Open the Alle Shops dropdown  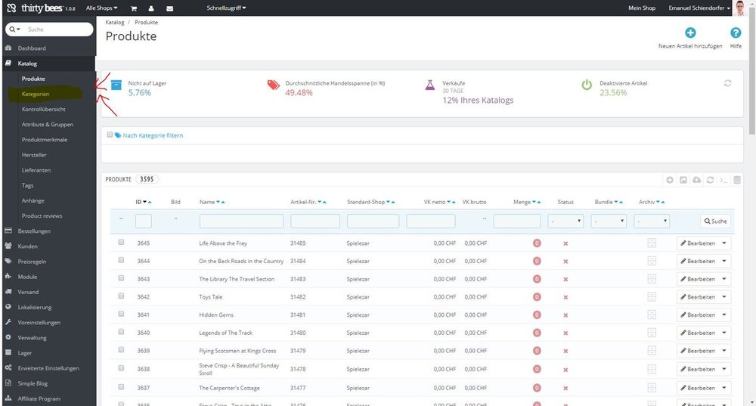(101, 8)
